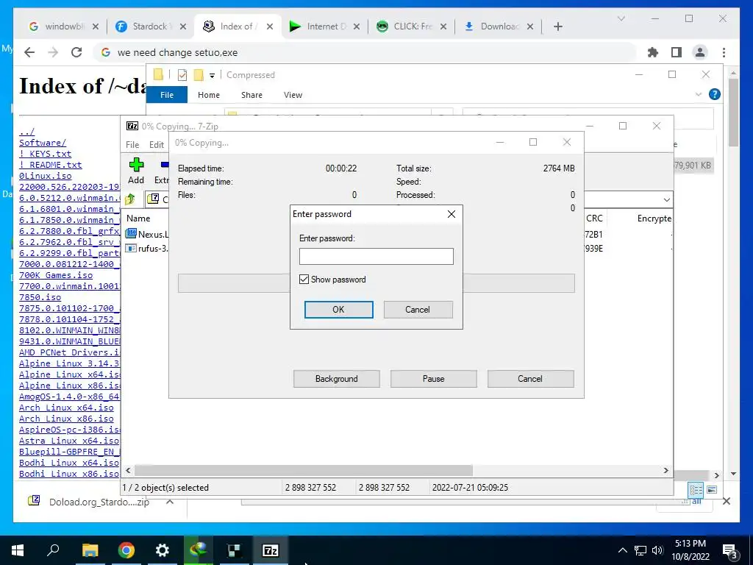Screen dimensions: 753x565
Task: Click the 7-Zip horizontal scrollbar
Action: tap(304, 470)
